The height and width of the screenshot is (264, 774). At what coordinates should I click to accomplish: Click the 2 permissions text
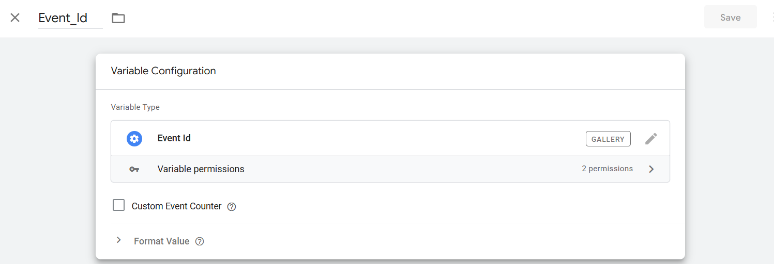point(607,169)
